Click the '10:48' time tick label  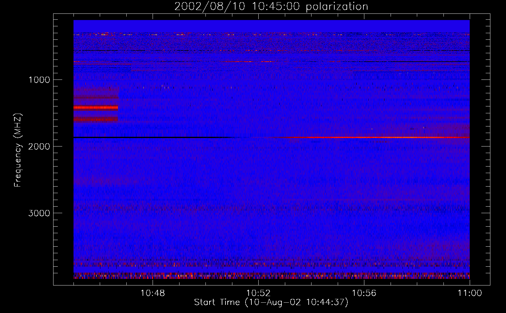click(x=153, y=293)
